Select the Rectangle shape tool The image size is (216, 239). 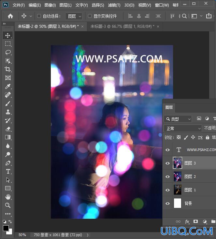[8, 188]
